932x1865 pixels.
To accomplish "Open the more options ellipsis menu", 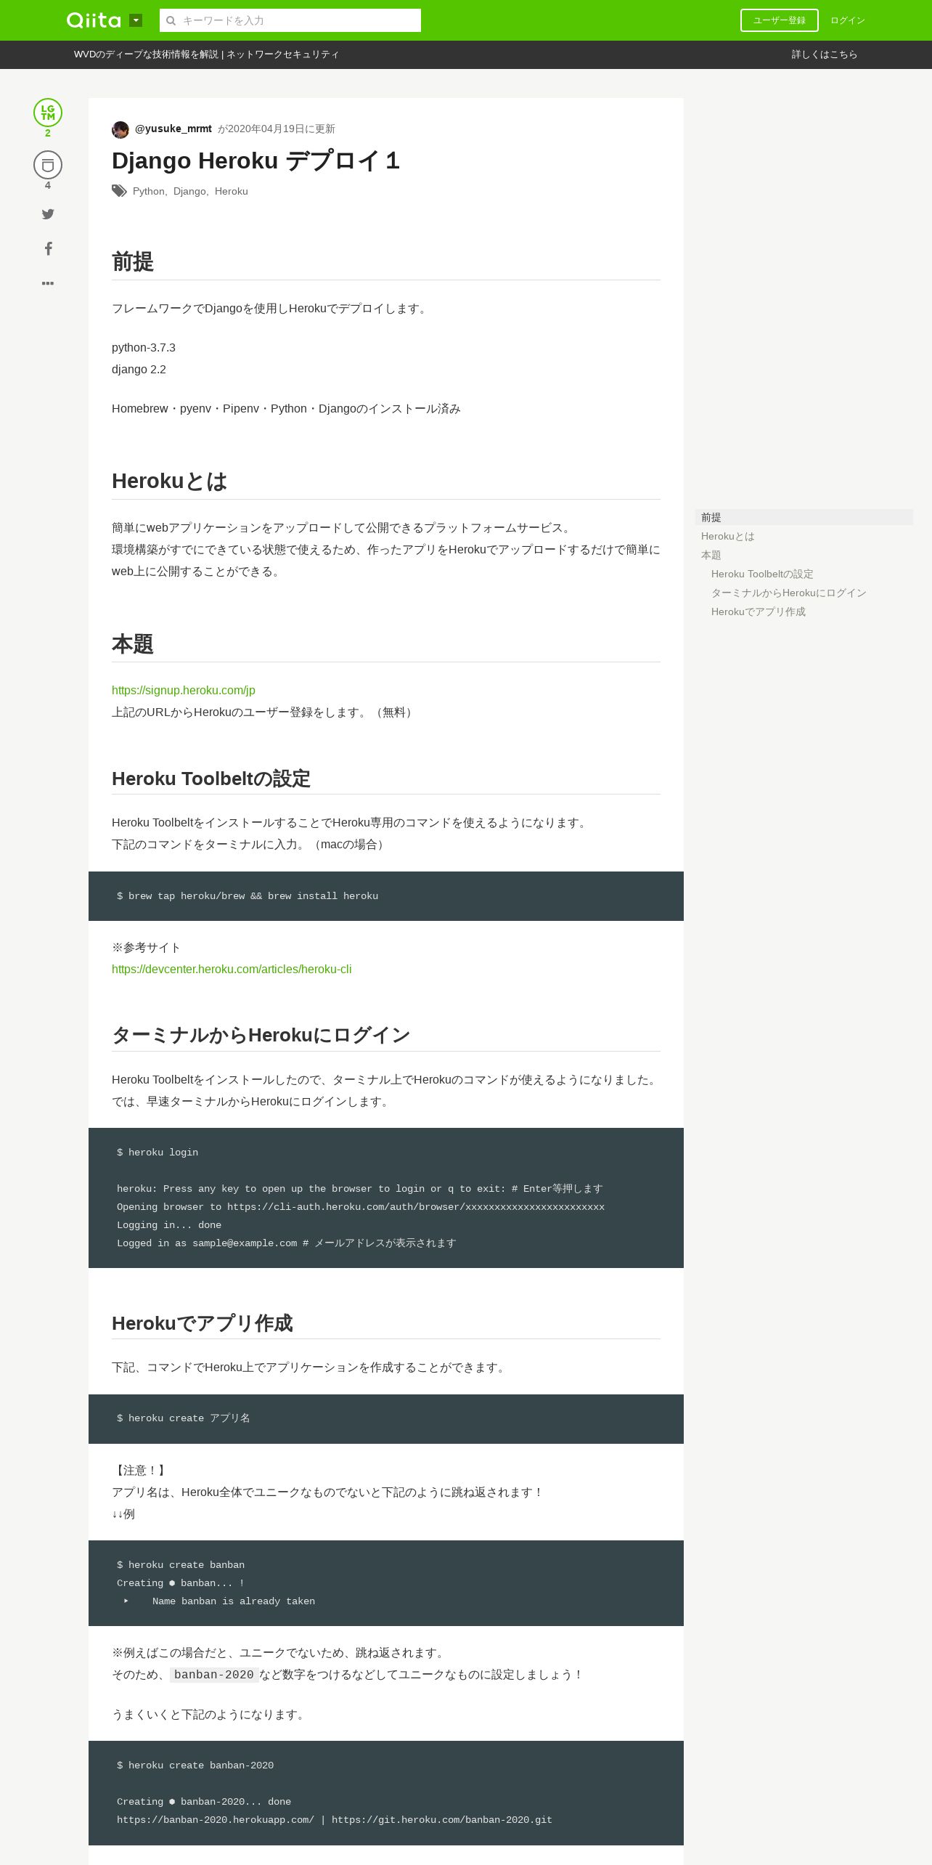I will click(x=48, y=283).
